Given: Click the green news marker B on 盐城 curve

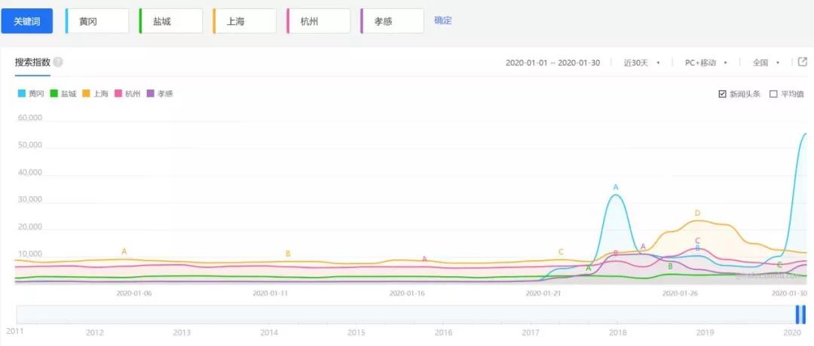Looking at the screenshot, I should pyautogui.click(x=670, y=266).
